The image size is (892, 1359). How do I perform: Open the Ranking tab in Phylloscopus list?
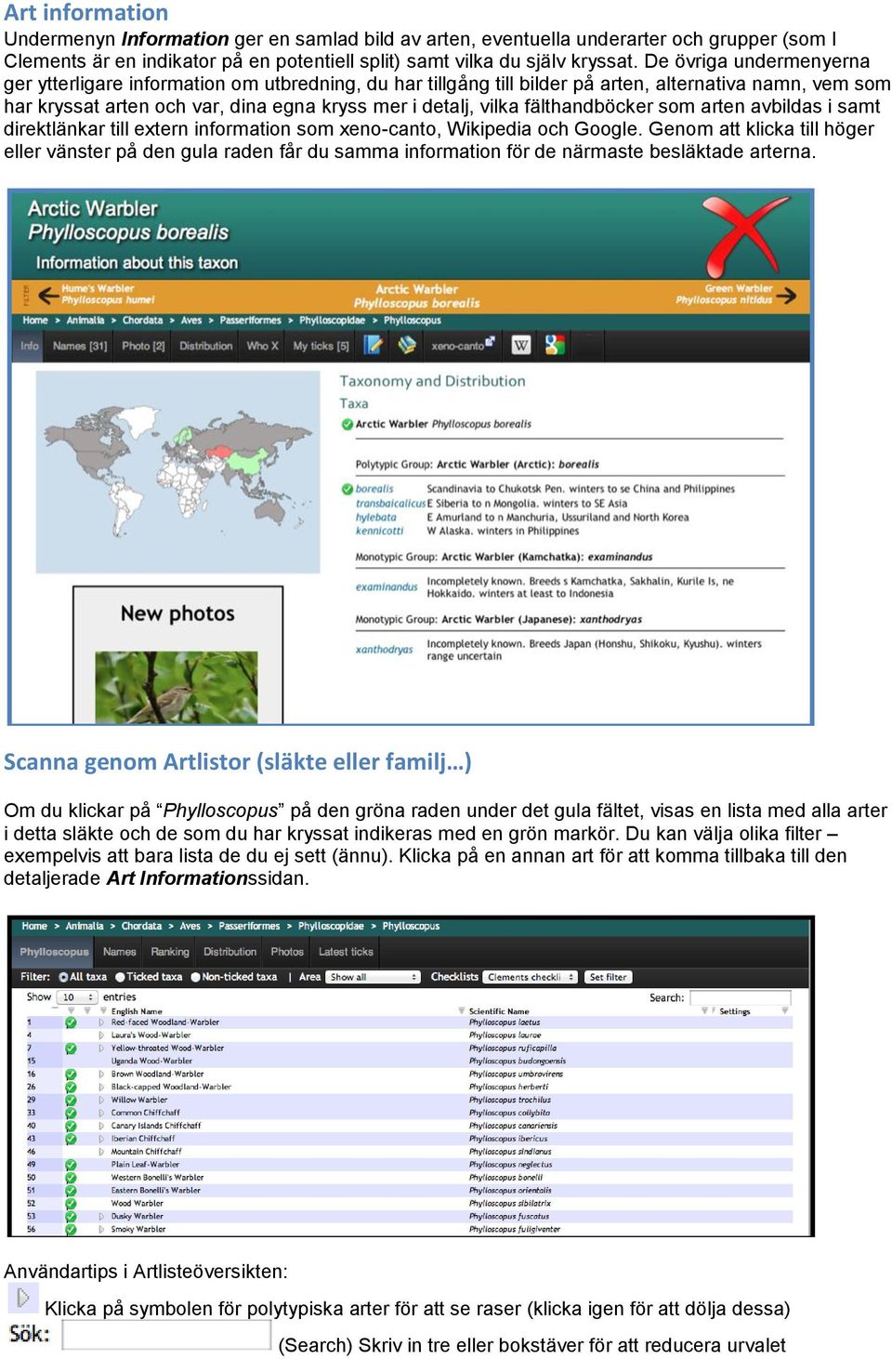pos(170,952)
